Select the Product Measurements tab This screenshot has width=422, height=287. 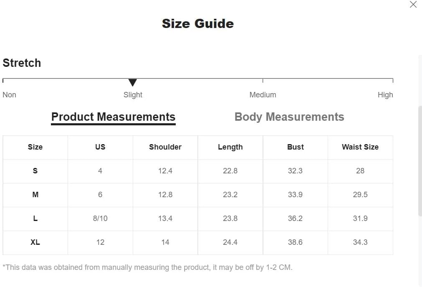pyautogui.click(x=113, y=117)
